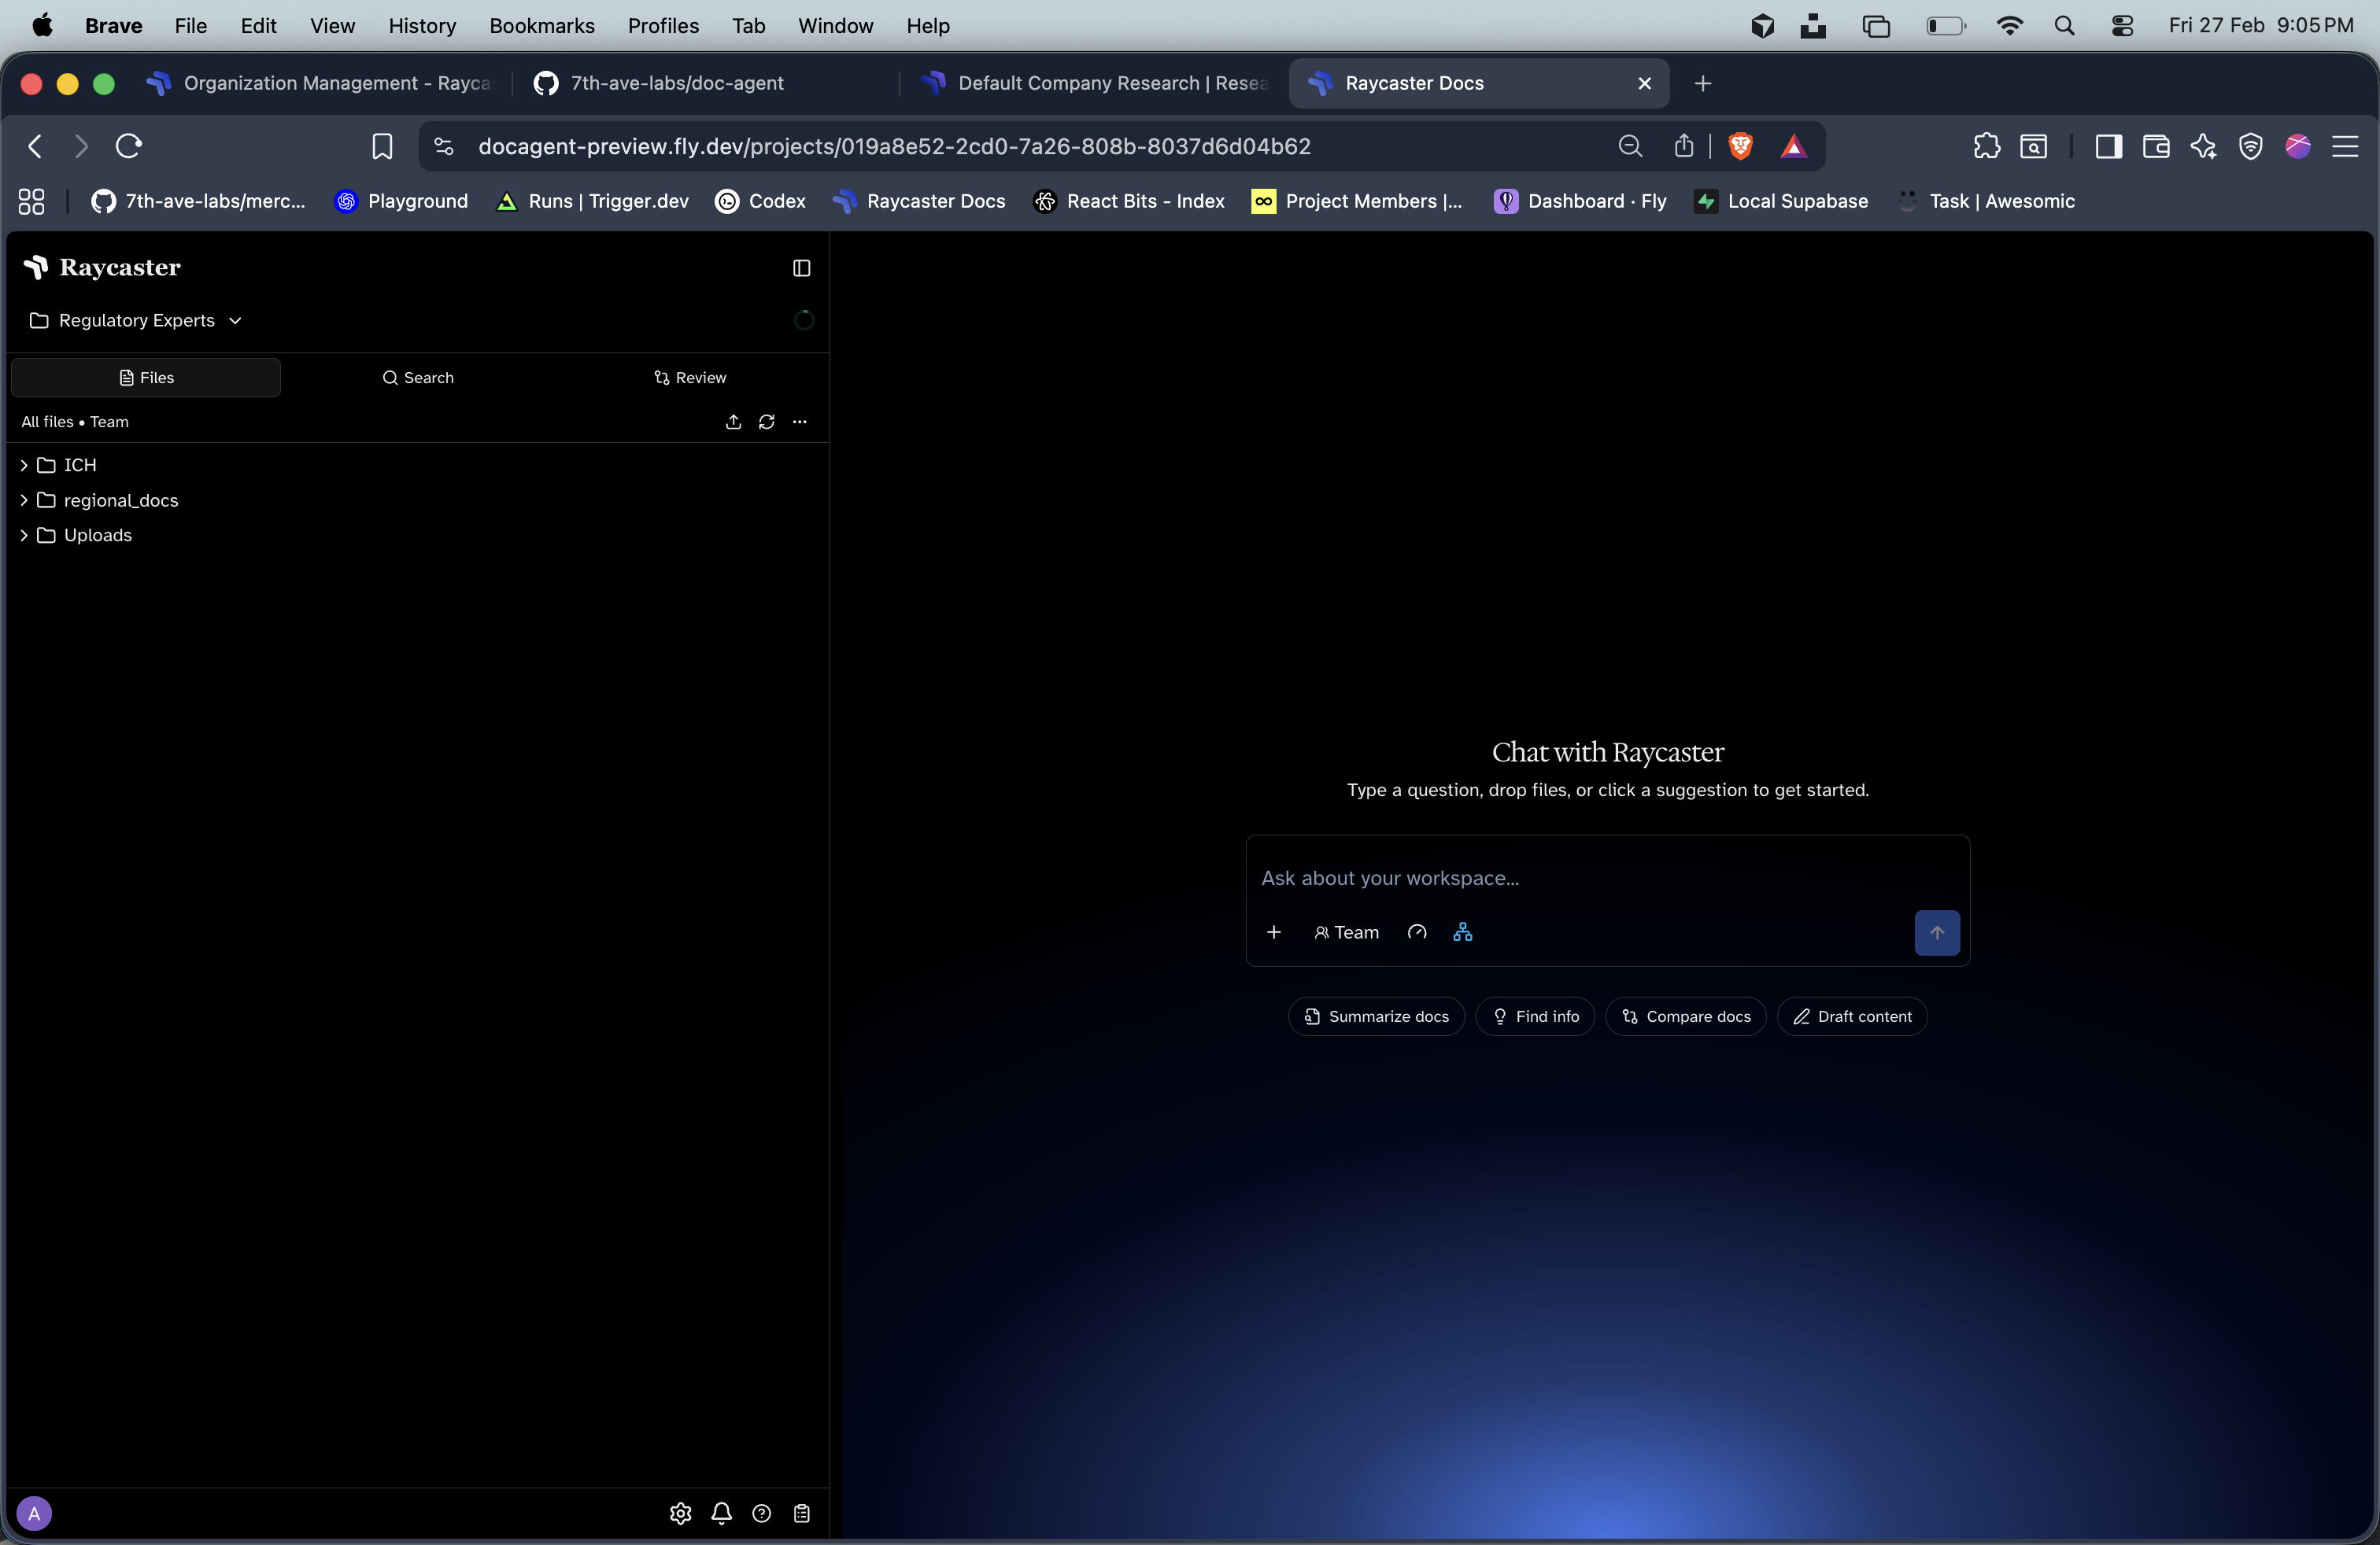The height and width of the screenshot is (1545, 2380).
Task: Click the Summarize docs button
Action: 1374,1016
